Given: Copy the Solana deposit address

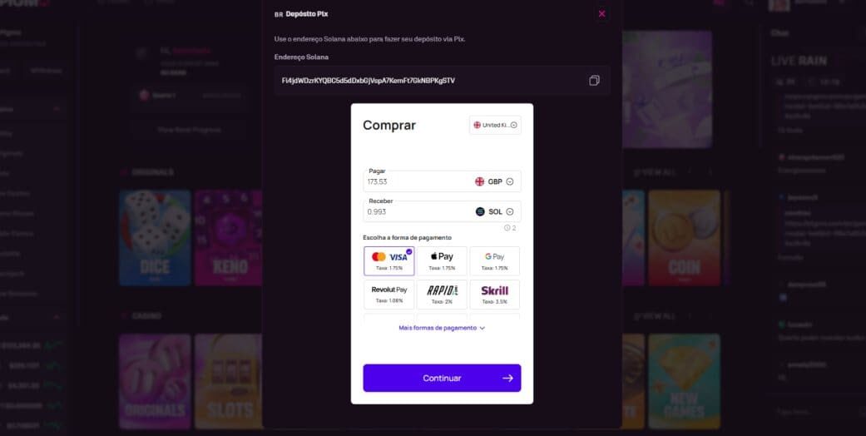Looking at the screenshot, I should (594, 81).
